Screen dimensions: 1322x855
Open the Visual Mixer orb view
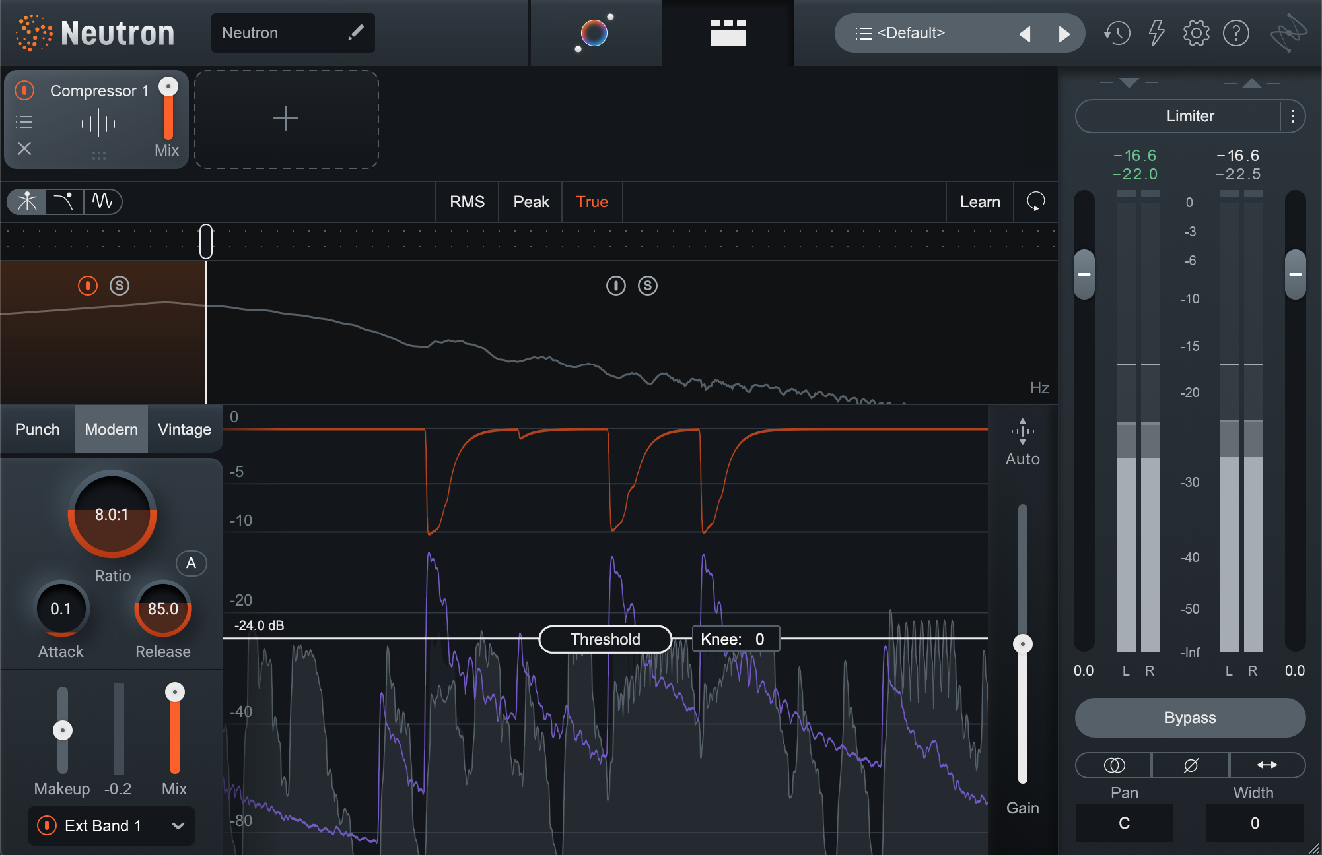coord(594,32)
